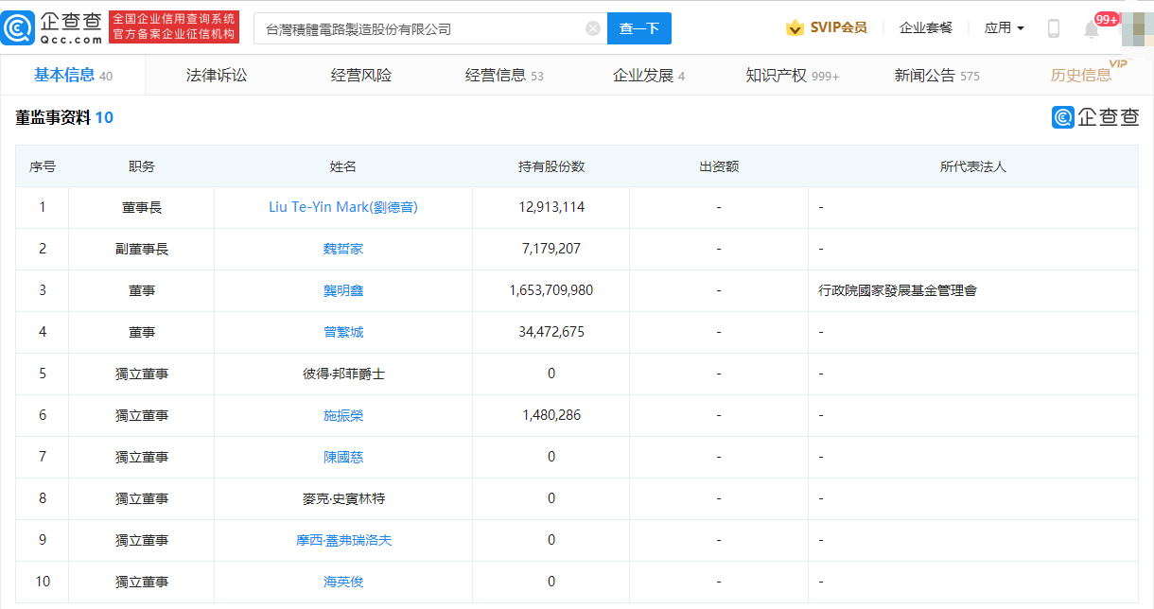Click the 所代表法人 column header
The width and height of the screenshot is (1154, 609).
tap(973, 166)
